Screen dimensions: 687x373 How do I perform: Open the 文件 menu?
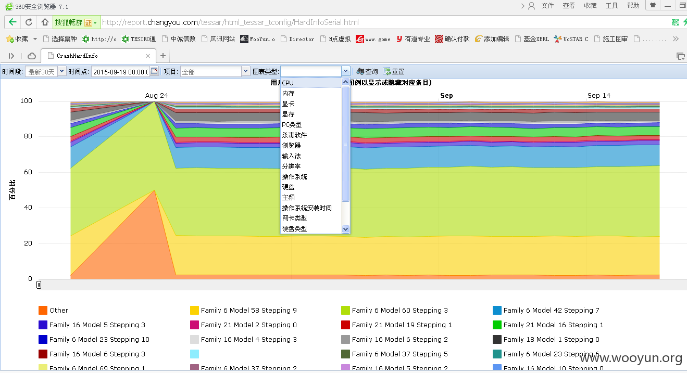tap(547, 6)
